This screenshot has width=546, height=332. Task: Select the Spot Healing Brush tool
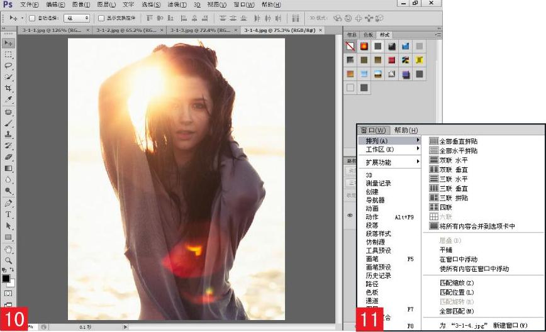8,112
